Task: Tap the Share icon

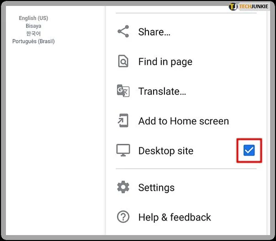Action: coord(123,32)
